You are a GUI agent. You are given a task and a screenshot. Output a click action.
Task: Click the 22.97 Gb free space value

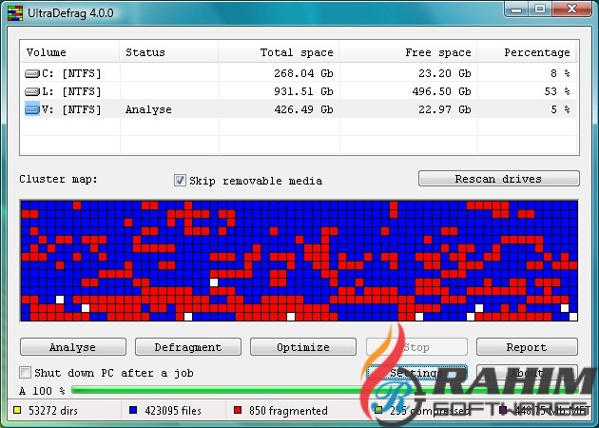(x=445, y=109)
